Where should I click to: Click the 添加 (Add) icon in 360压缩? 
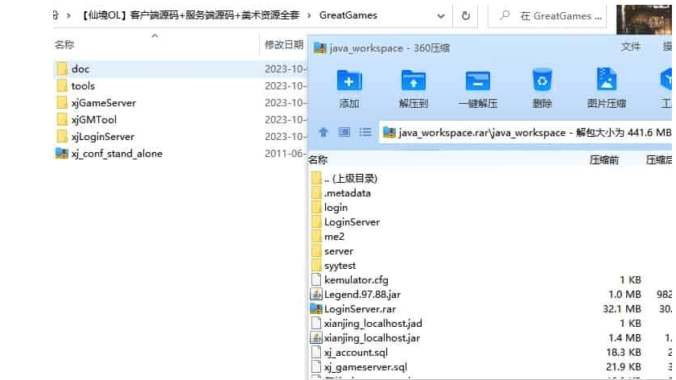point(348,81)
